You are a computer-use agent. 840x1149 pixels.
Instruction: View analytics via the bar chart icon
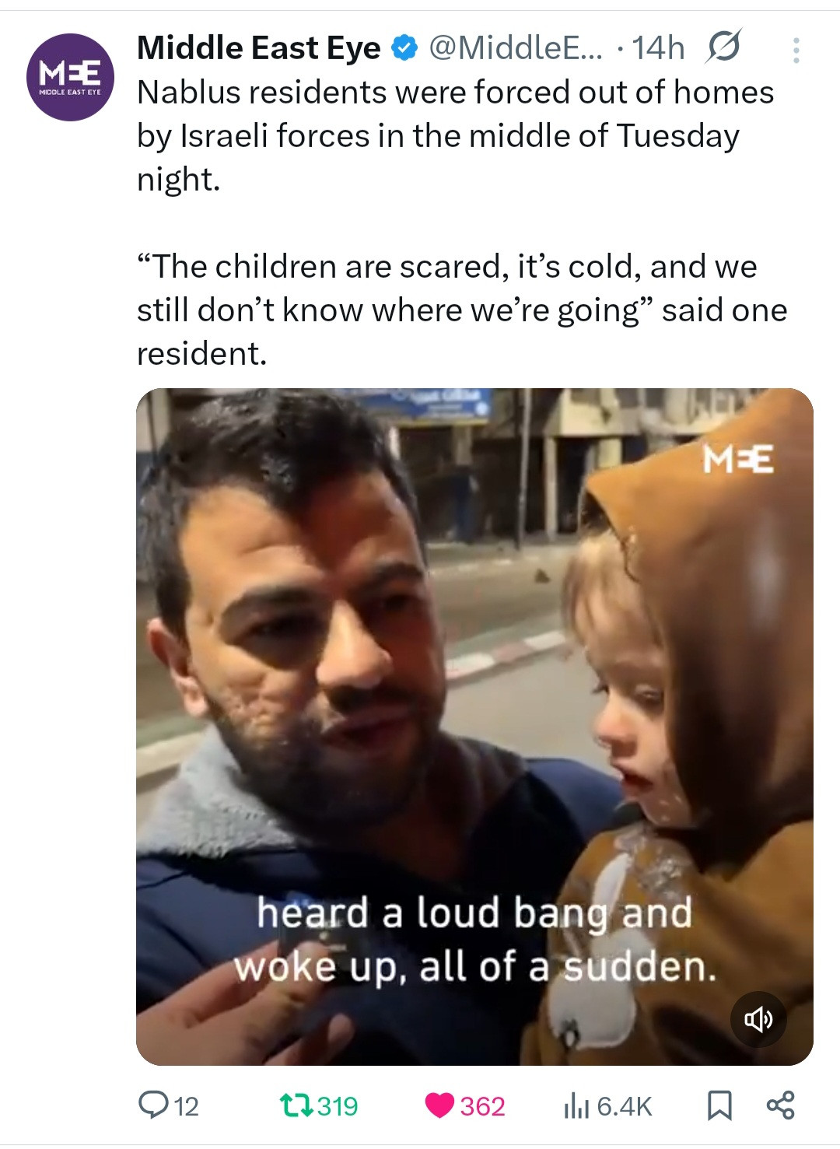[576, 1105]
